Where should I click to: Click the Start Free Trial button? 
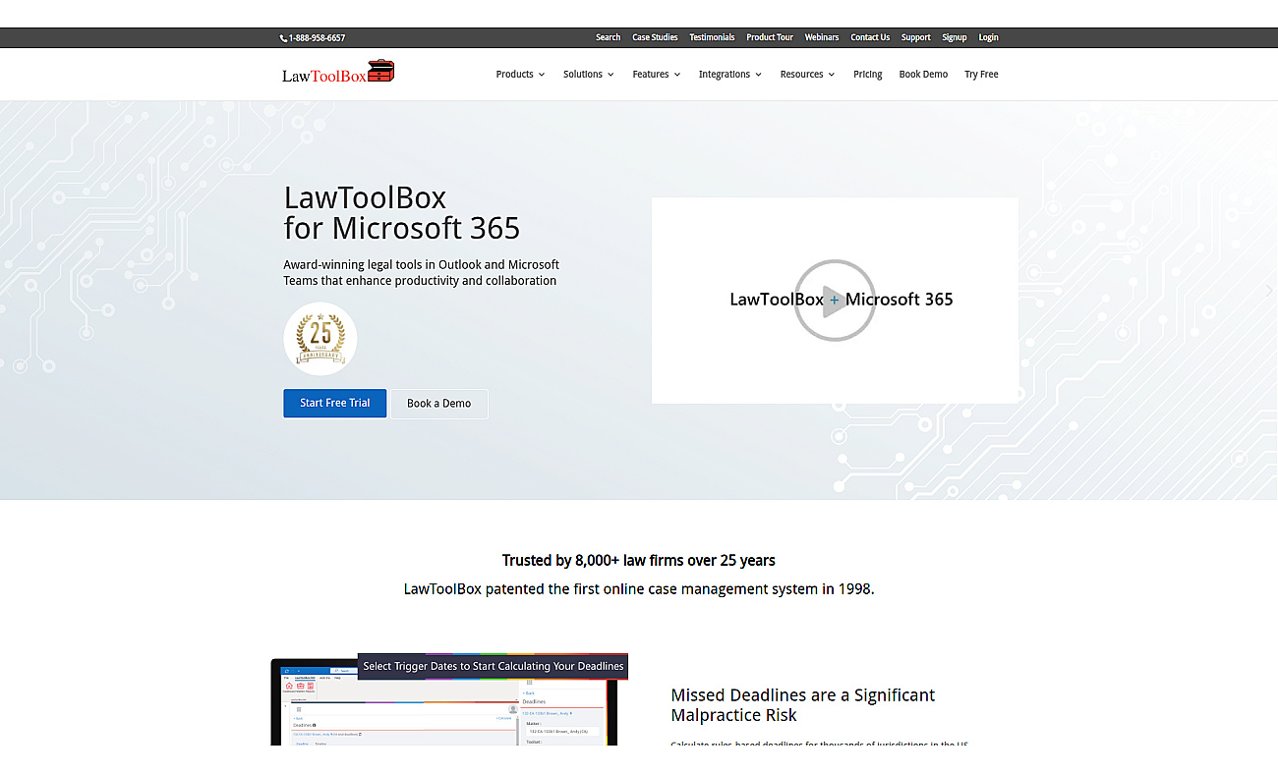[x=335, y=403]
